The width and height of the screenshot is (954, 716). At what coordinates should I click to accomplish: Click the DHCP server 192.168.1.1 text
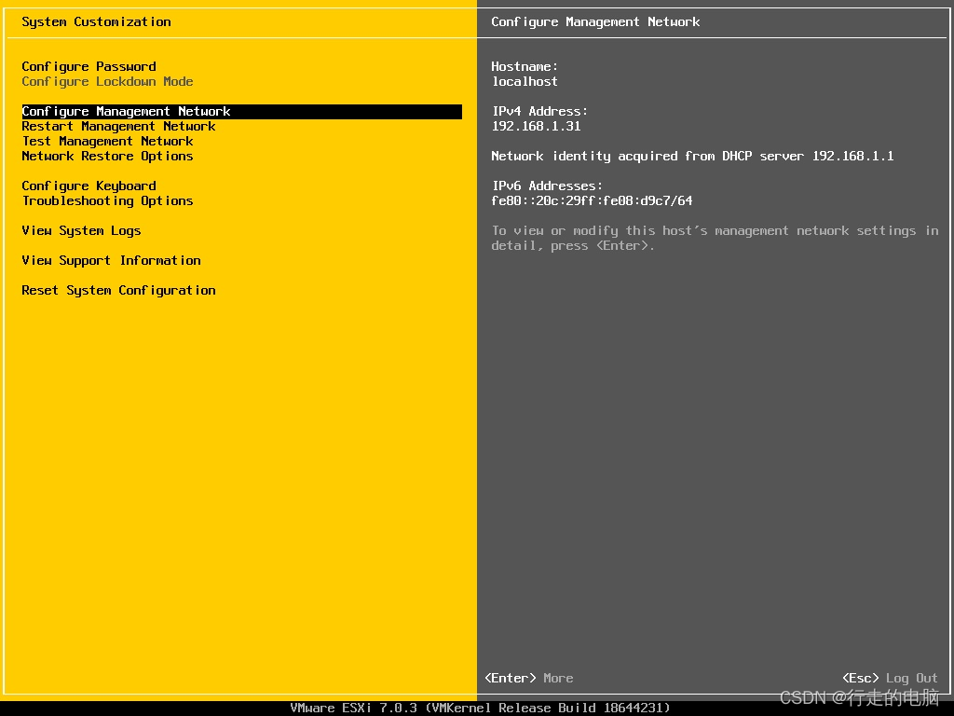(851, 156)
